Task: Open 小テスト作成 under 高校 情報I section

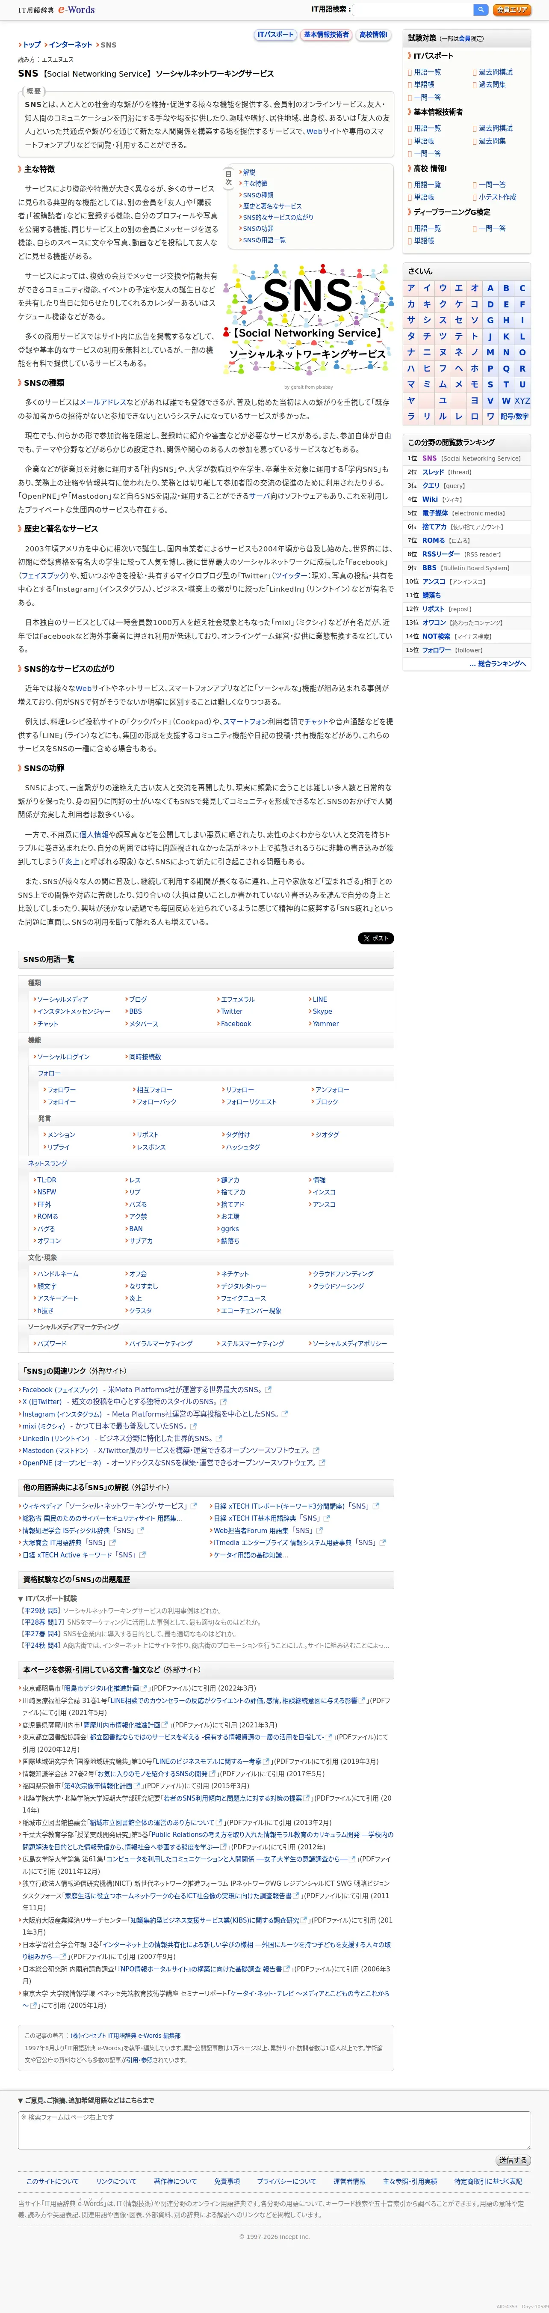Action: click(497, 196)
